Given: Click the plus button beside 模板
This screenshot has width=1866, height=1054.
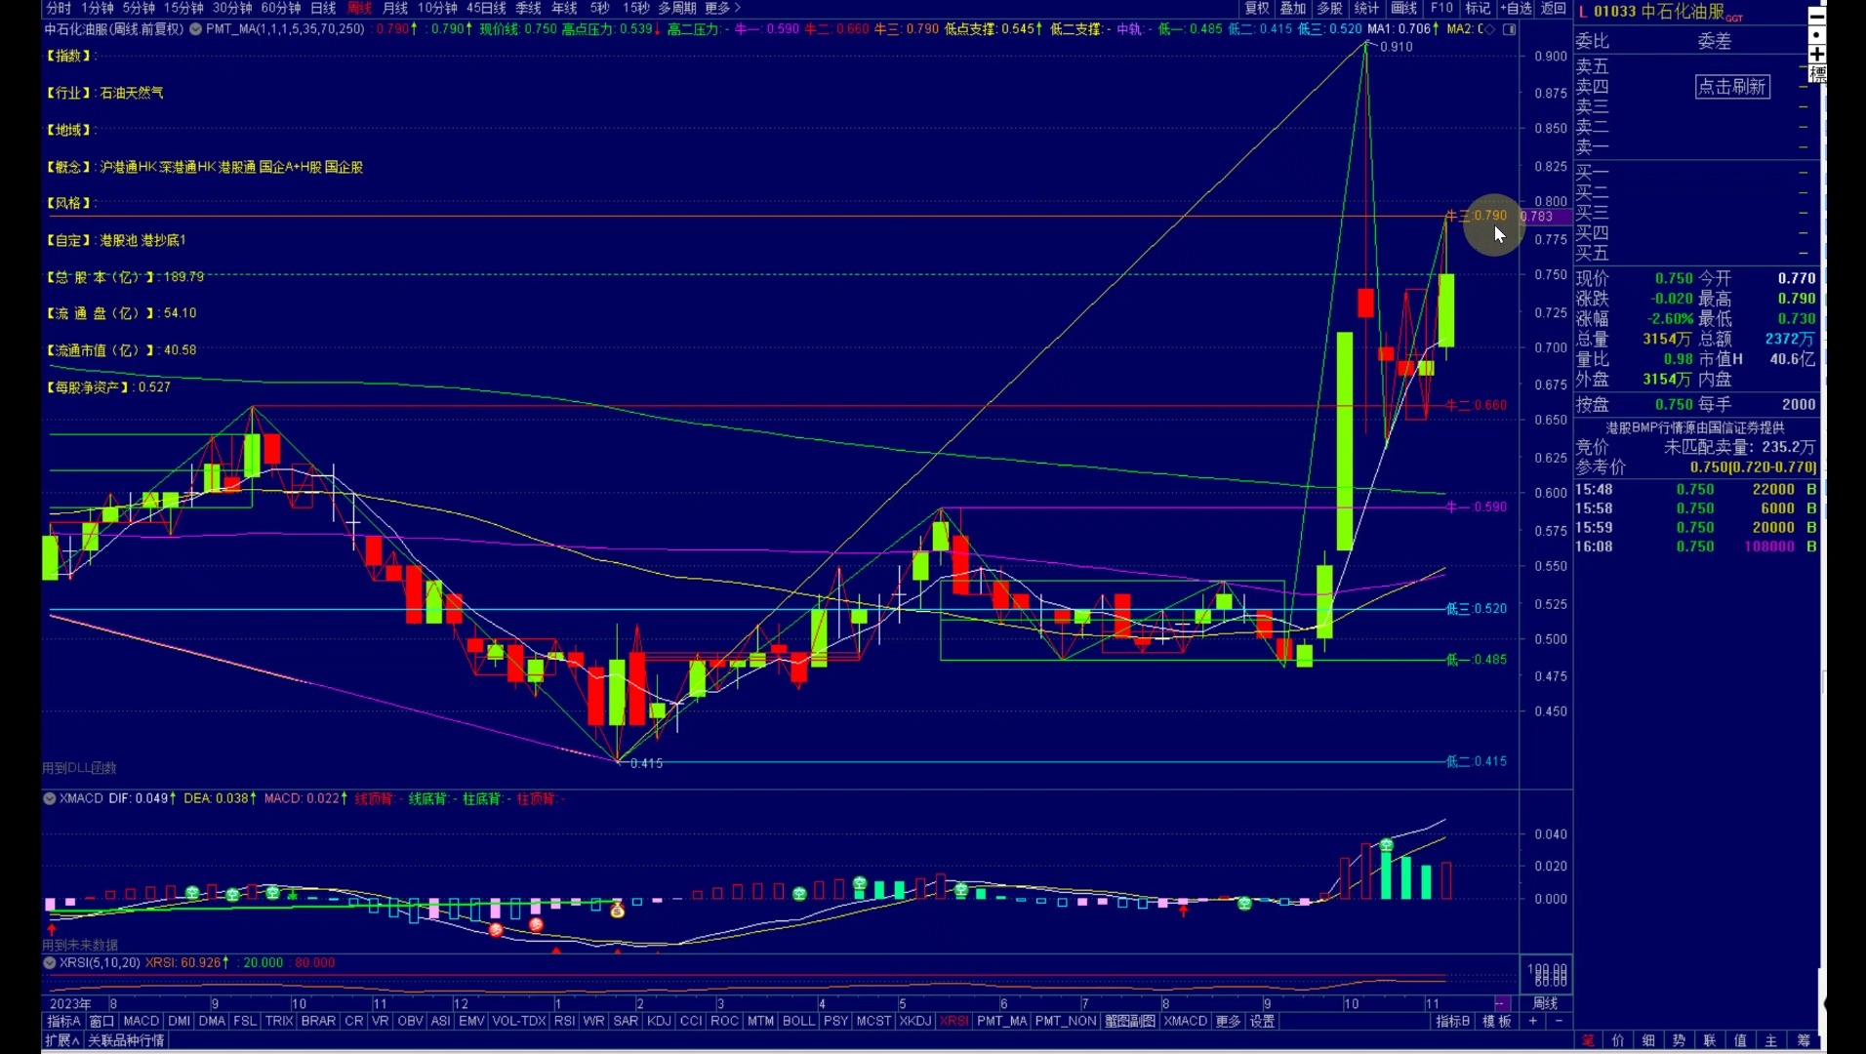Looking at the screenshot, I should coord(1532,1021).
